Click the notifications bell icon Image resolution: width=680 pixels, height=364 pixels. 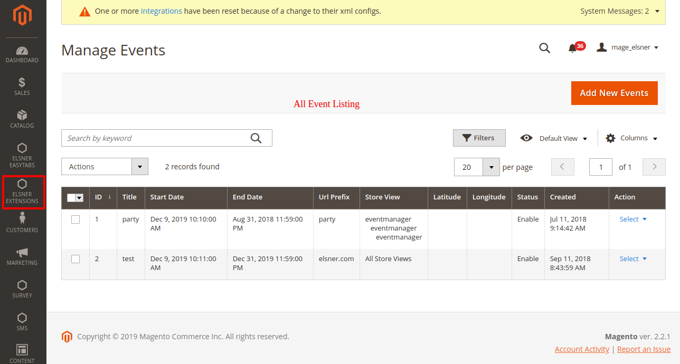(572, 49)
